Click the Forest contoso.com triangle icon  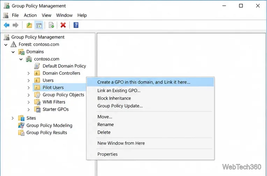click(13, 44)
